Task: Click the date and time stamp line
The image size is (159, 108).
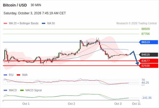Action: [x=35, y=13]
